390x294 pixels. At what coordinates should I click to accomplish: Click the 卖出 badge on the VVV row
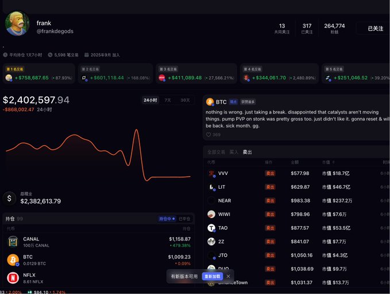pyautogui.click(x=270, y=173)
